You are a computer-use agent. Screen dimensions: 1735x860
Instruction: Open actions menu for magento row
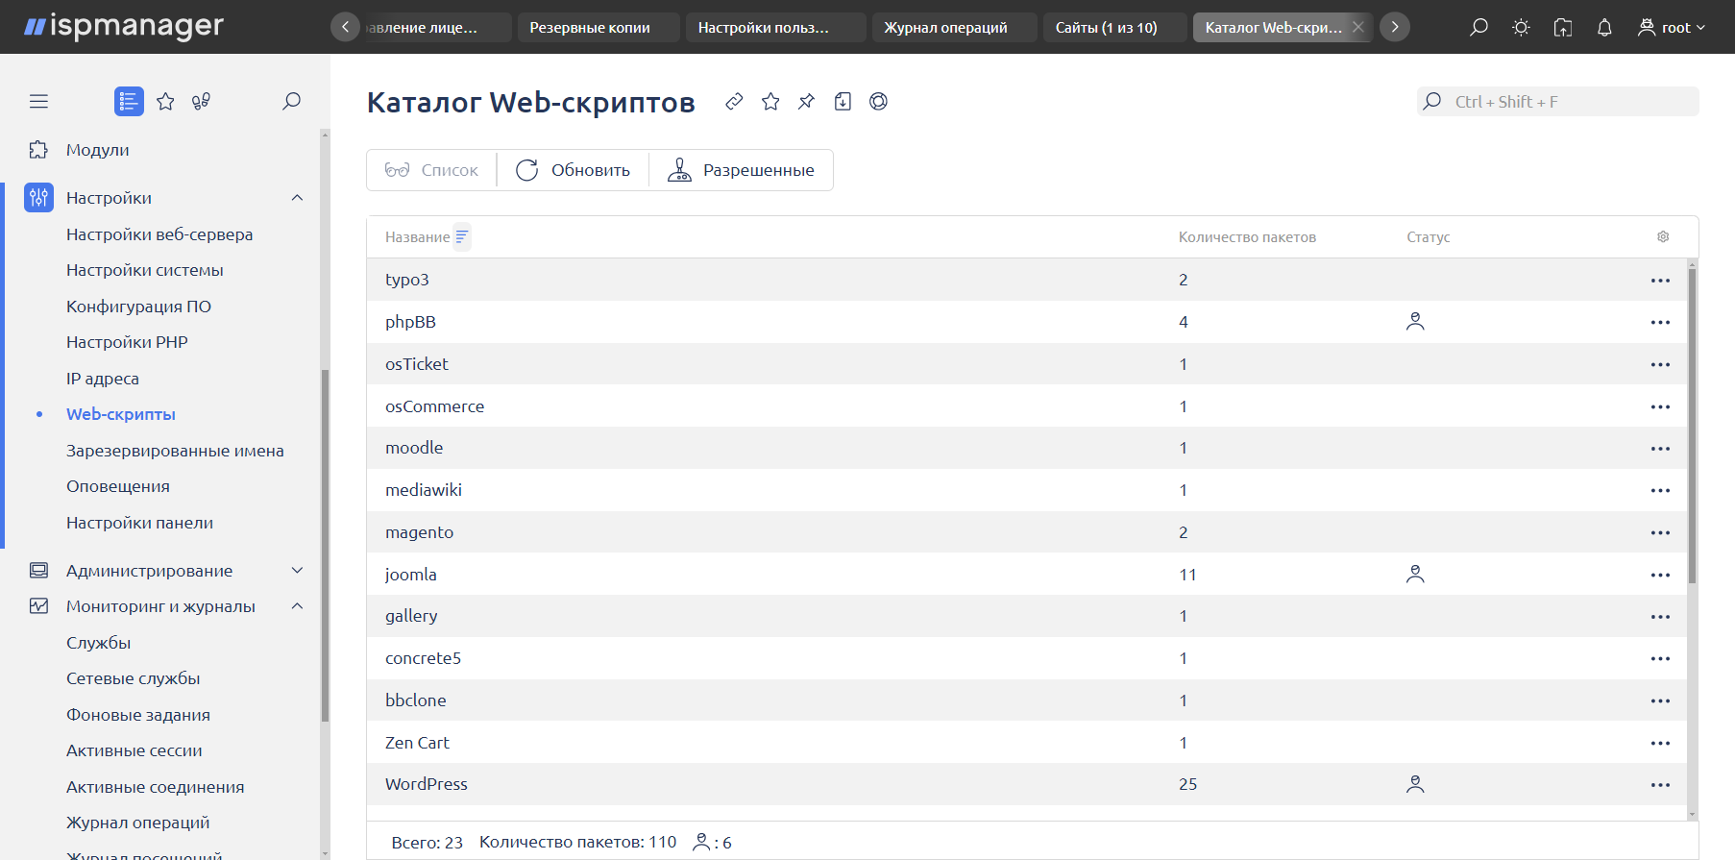(x=1660, y=532)
